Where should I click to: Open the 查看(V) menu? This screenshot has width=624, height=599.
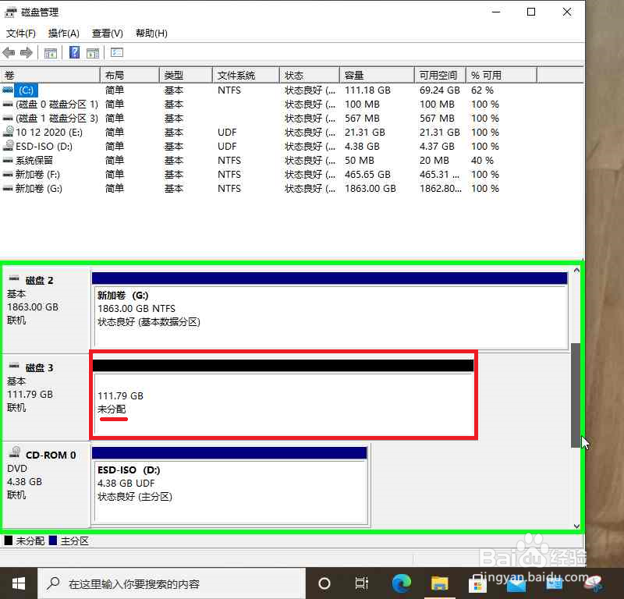pyautogui.click(x=108, y=33)
